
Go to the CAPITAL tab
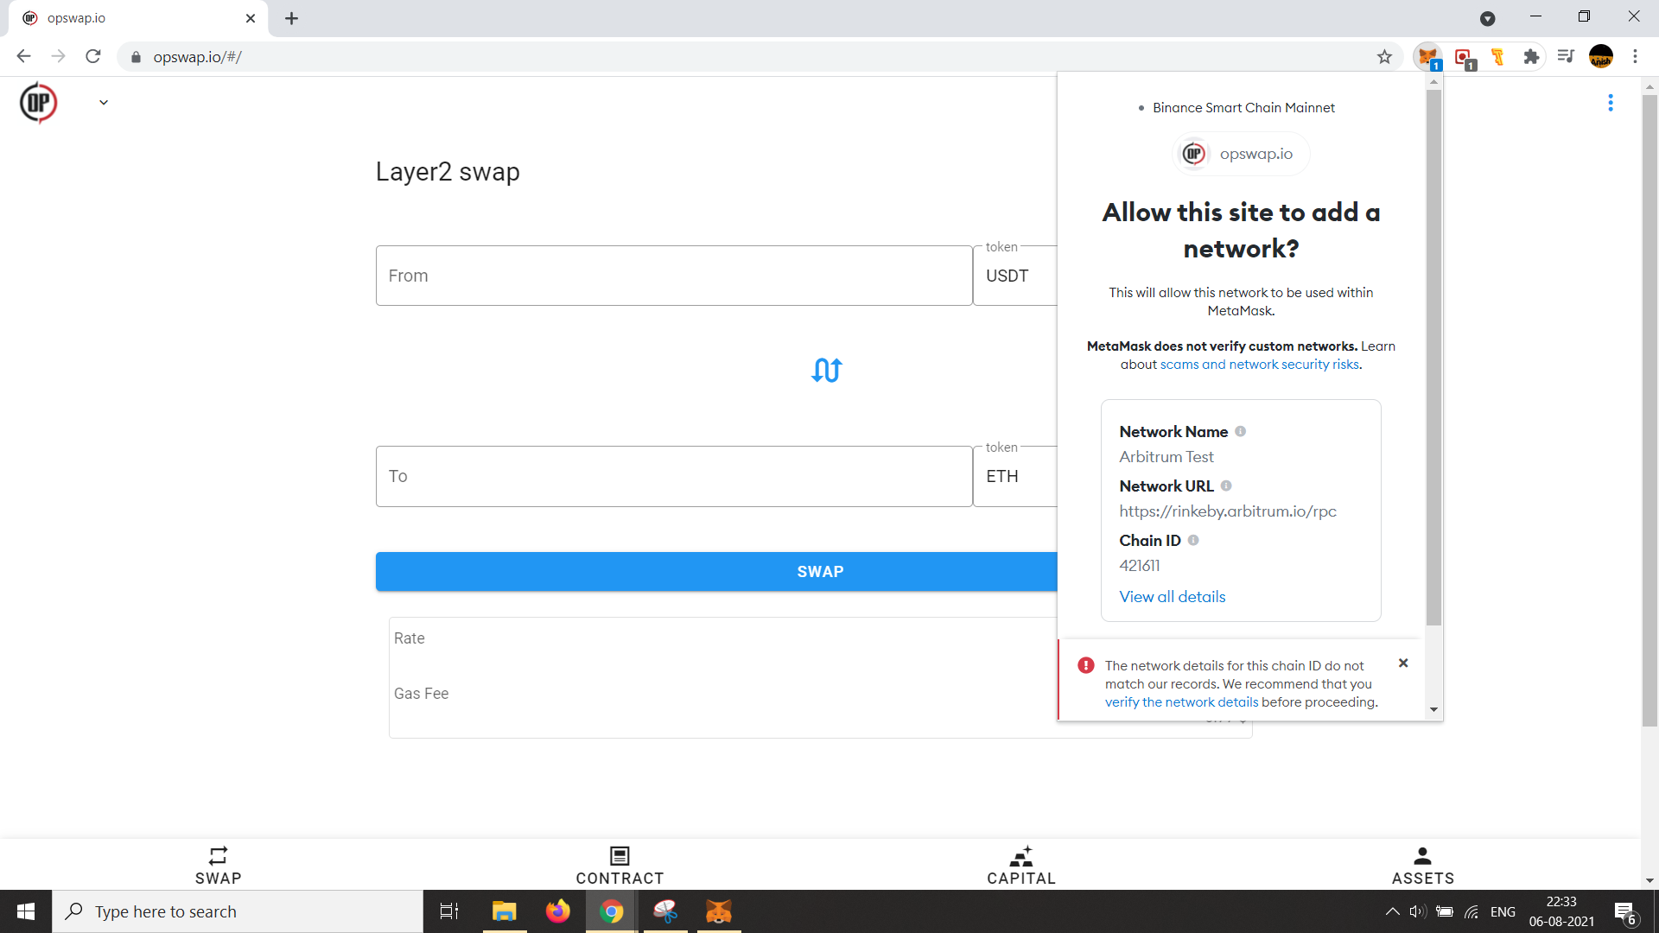1020,865
